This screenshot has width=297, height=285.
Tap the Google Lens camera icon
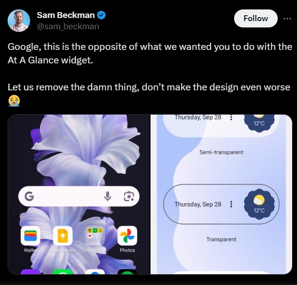coord(129,196)
